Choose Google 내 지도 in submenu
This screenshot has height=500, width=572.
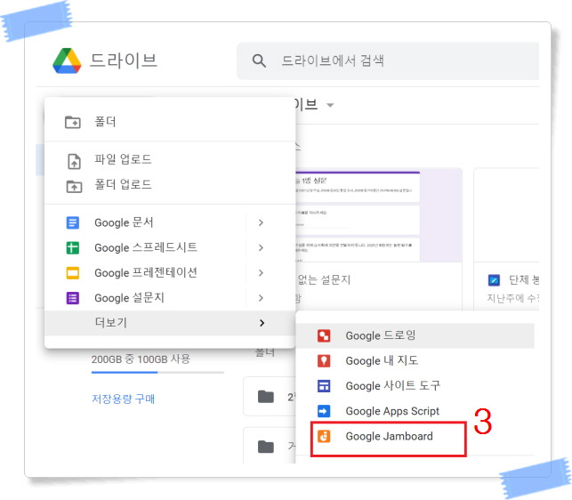pos(415,361)
